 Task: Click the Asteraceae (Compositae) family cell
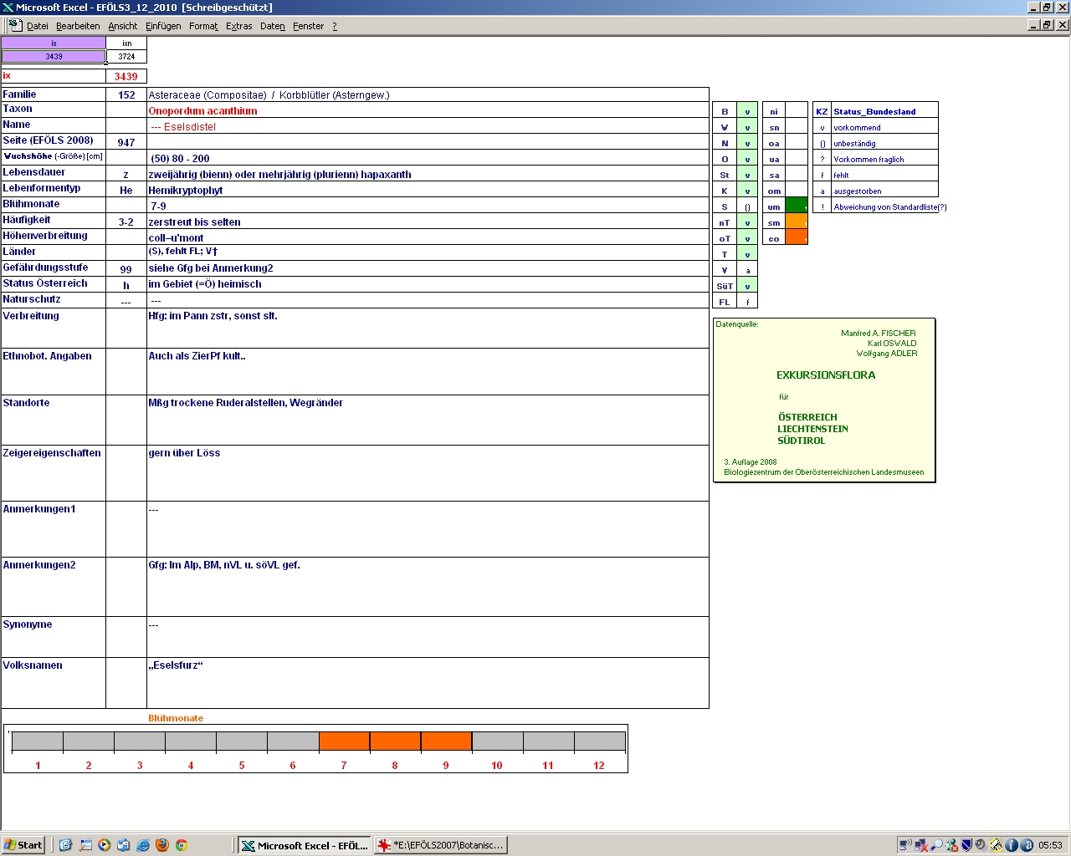tap(428, 94)
